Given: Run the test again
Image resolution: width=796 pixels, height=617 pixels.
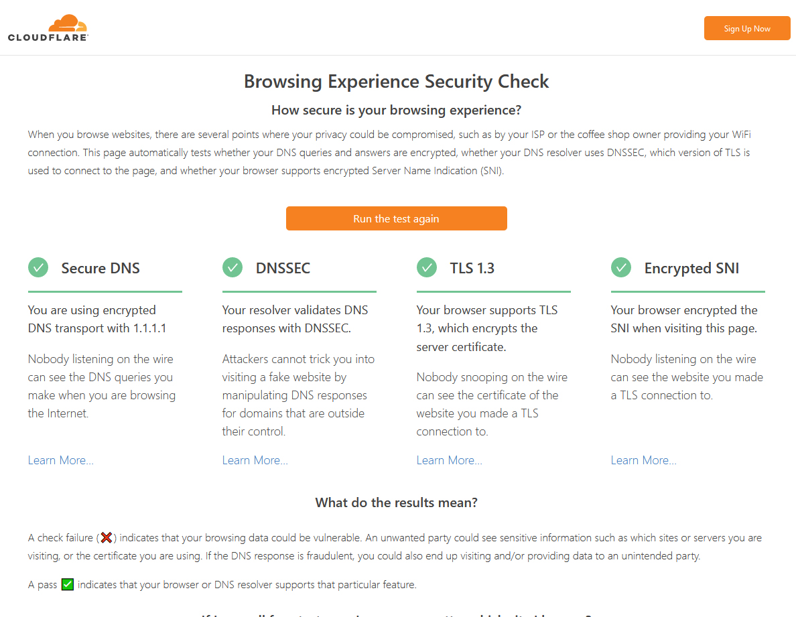Looking at the screenshot, I should click(x=396, y=218).
